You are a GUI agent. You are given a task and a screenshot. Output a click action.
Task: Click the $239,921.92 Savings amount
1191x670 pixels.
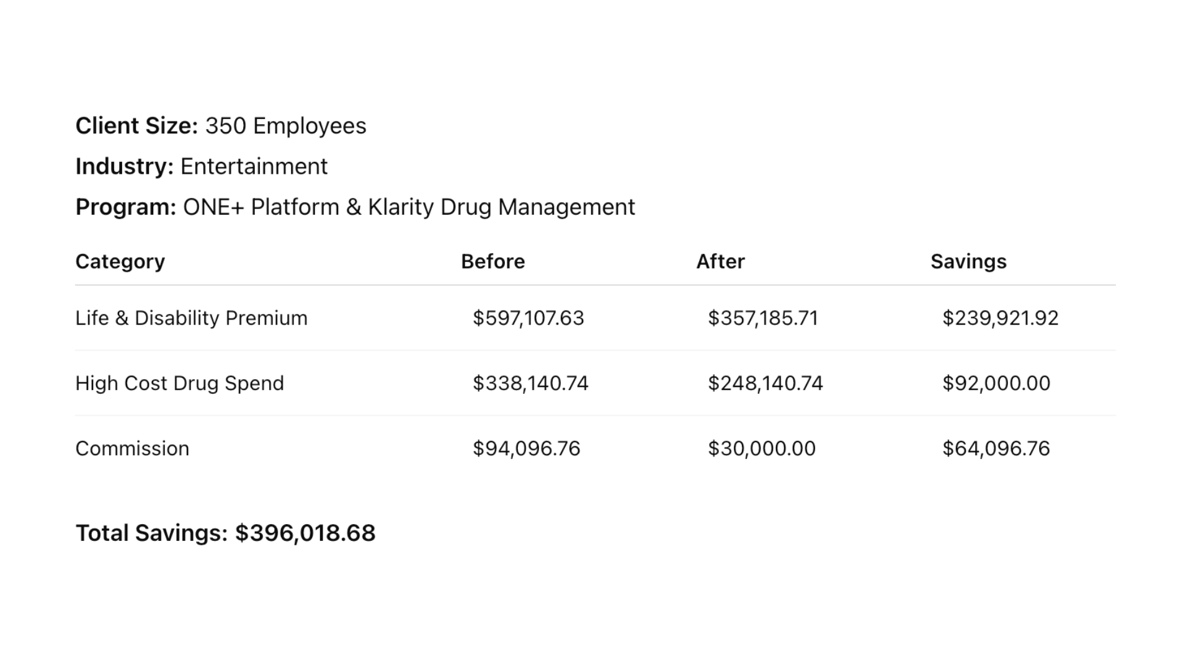click(x=1000, y=318)
